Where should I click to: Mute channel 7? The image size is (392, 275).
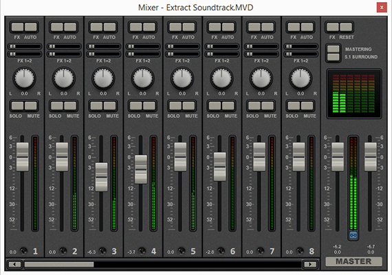(x=268, y=106)
